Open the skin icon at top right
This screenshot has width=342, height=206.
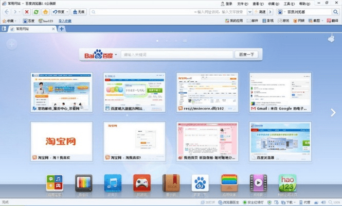click(331, 39)
